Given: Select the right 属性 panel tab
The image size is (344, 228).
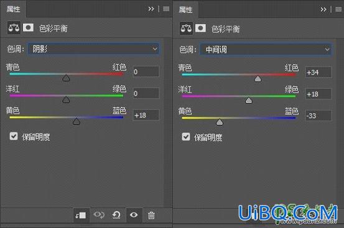Looking at the screenshot, I should pos(185,10).
